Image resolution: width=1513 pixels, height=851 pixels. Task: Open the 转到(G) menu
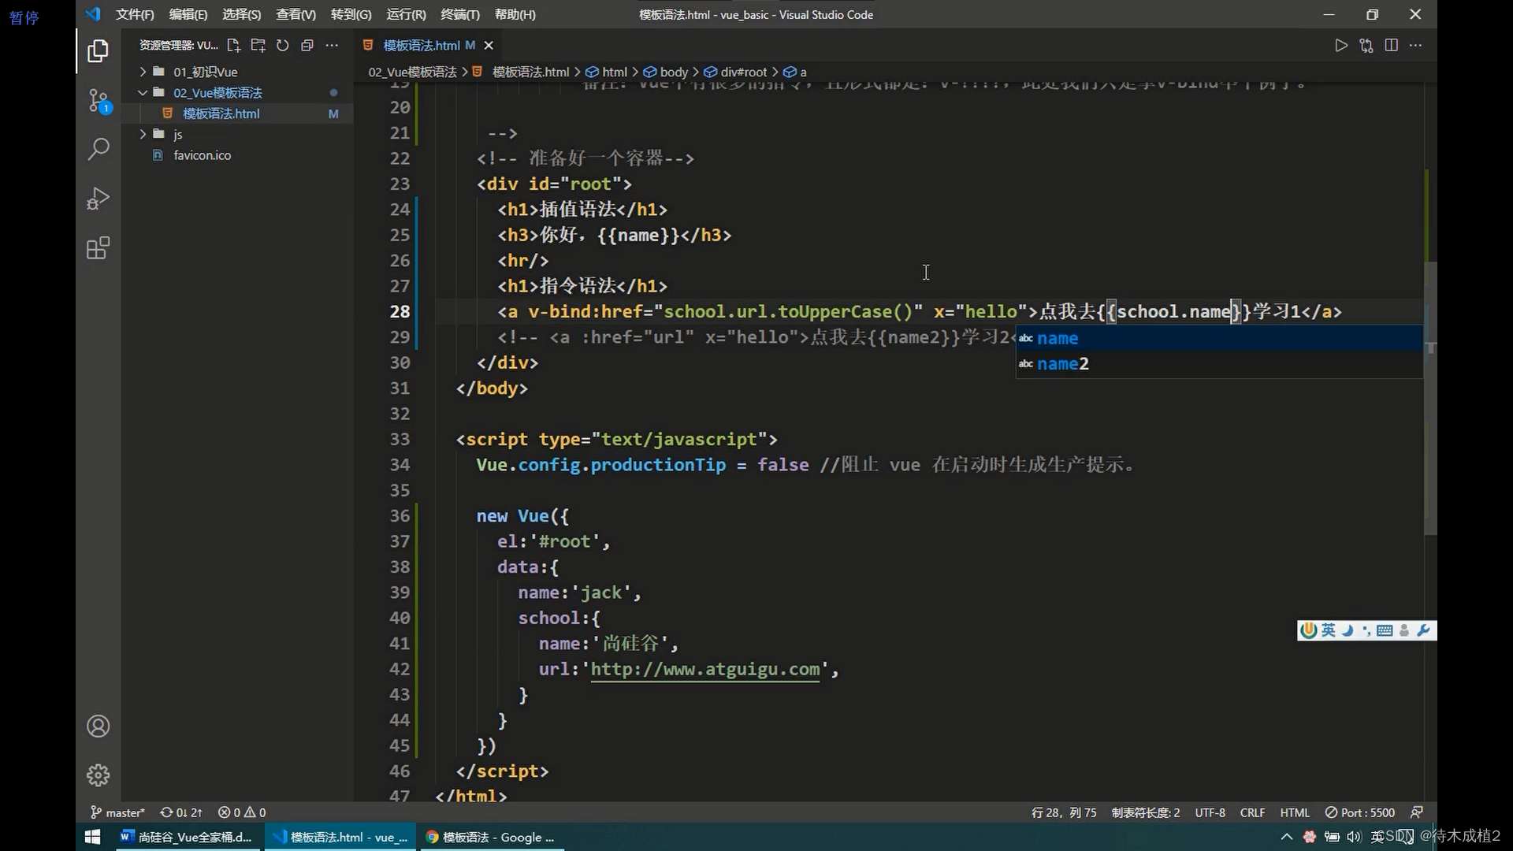[x=351, y=14]
